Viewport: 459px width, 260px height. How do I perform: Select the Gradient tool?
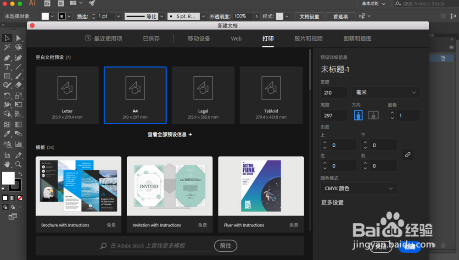[x=18, y=125]
